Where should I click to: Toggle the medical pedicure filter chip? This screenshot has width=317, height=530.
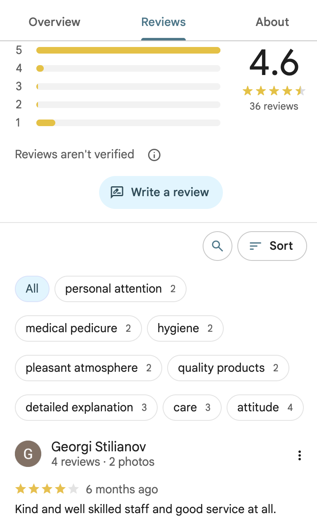[x=78, y=328]
